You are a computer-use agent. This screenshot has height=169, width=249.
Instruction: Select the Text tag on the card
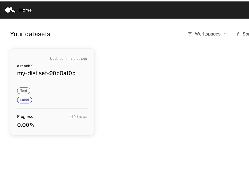click(23, 91)
